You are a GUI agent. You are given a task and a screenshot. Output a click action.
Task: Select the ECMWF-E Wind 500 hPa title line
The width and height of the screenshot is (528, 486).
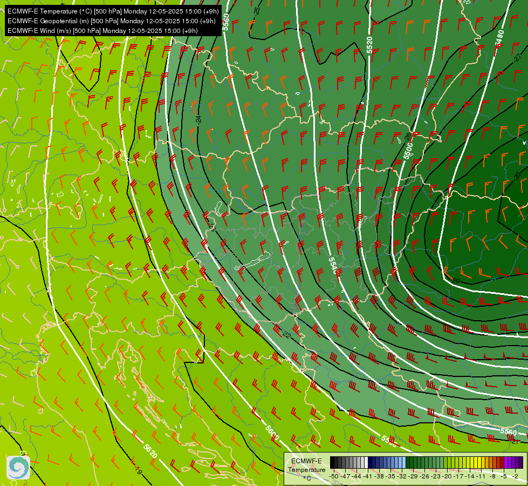(102, 31)
